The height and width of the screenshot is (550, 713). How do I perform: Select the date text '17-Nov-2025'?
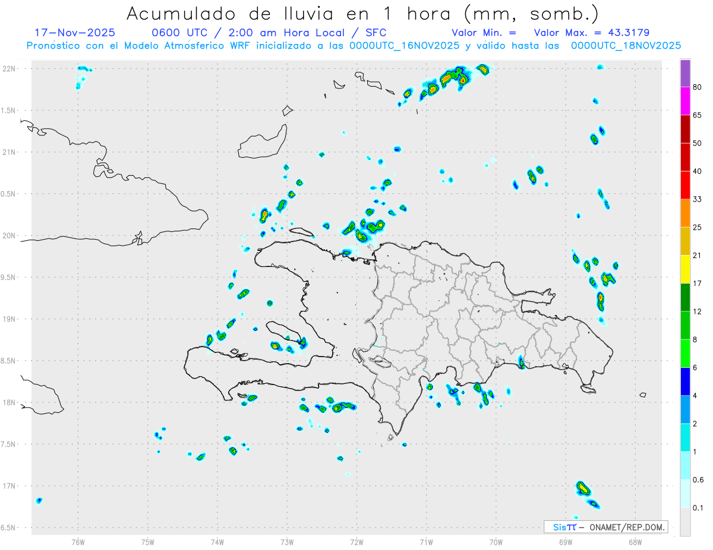click(x=75, y=33)
